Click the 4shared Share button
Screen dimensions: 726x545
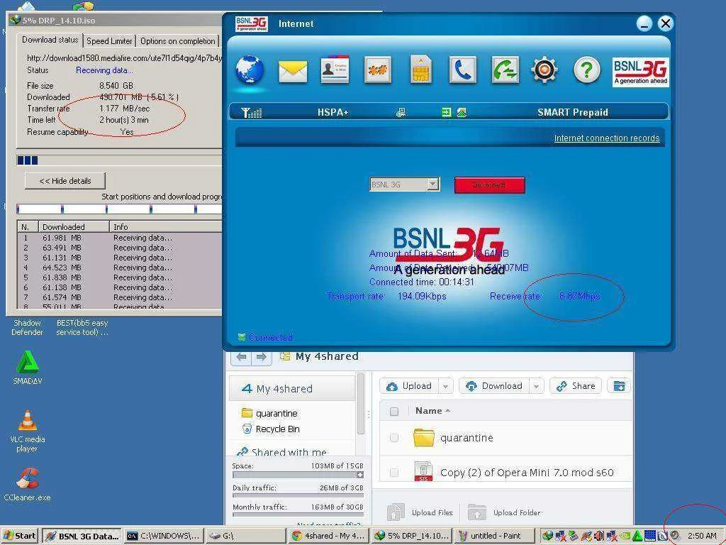tap(576, 386)
